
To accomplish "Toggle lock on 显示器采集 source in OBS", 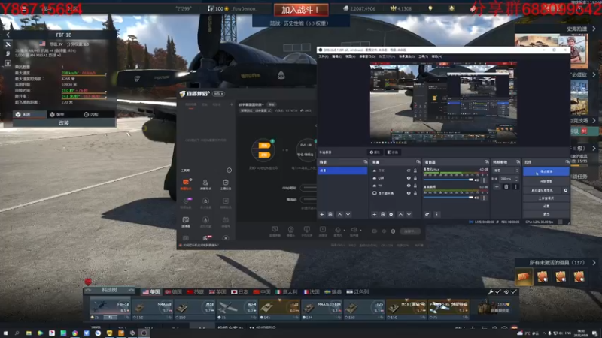I will click(415, 193).
